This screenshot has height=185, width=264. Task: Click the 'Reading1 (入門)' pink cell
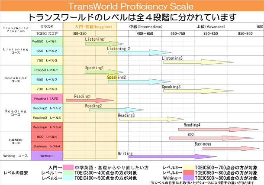coord(47,99)
